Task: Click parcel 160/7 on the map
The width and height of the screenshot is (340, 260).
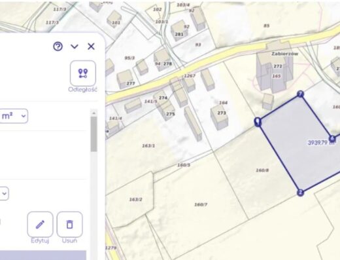Action: click(201, 204)
